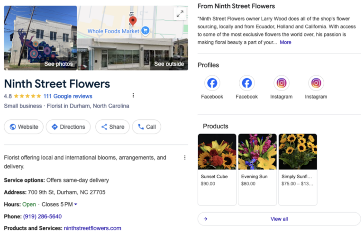Click the phone number (919) 286-5640
The width and height of the screenshot is (364, 234).
pyautogui.click(x=42, y=216)
